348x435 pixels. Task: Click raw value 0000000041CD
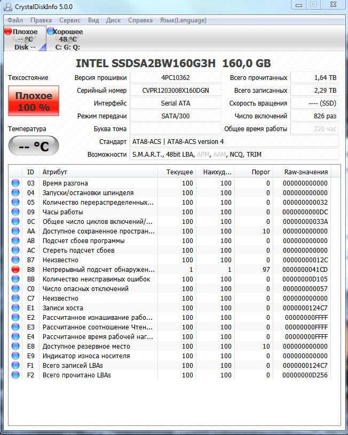(x=305, y=269)
